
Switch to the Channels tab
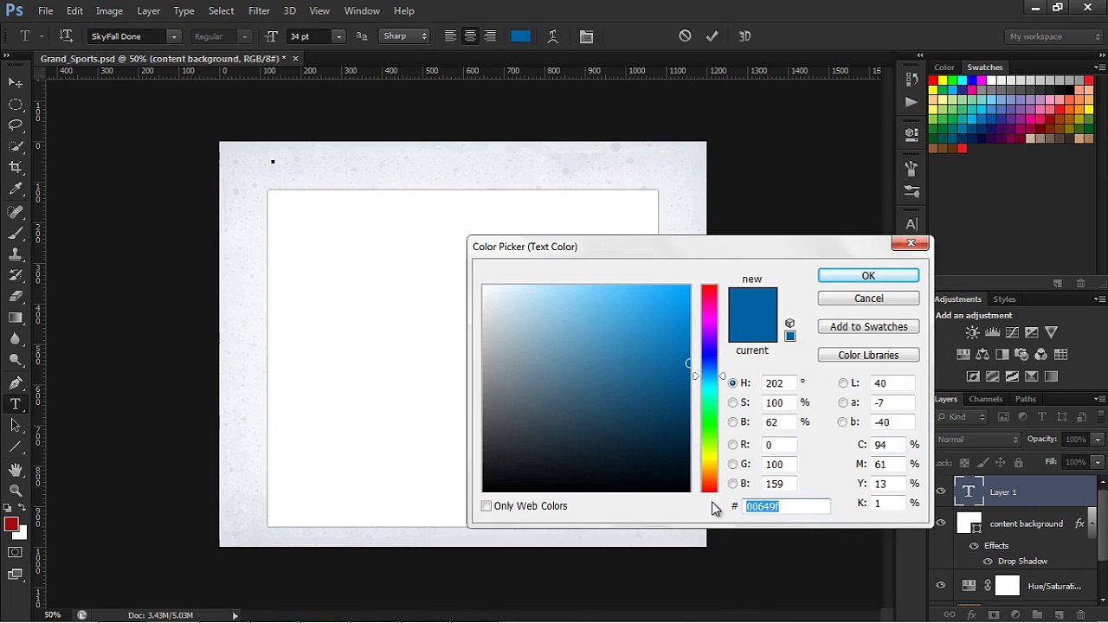coord(985,399)
